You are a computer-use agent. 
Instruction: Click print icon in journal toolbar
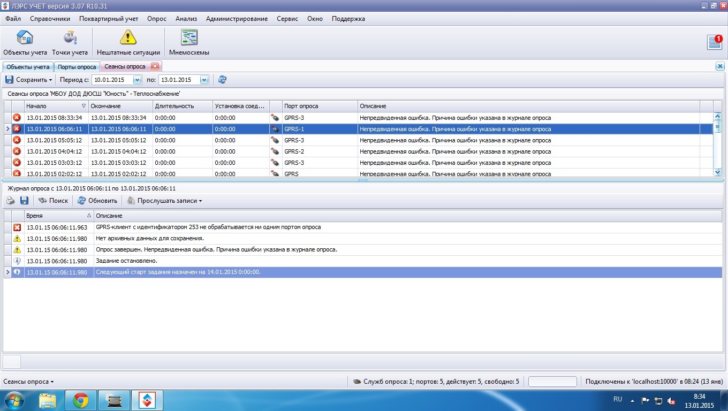click(x=10, y=201)
